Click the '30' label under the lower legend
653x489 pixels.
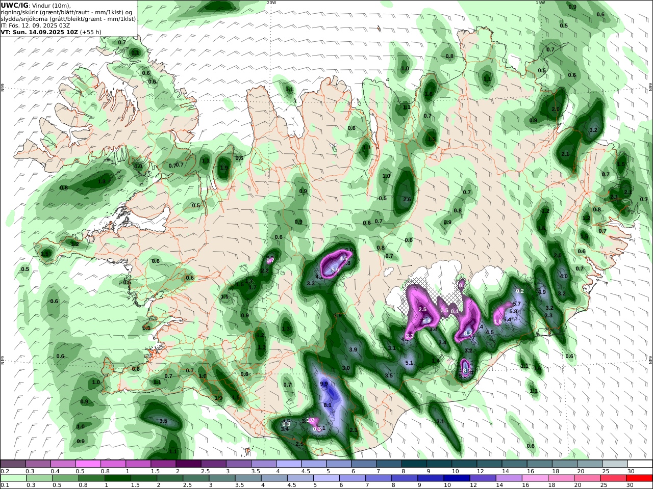coord(631,485)
